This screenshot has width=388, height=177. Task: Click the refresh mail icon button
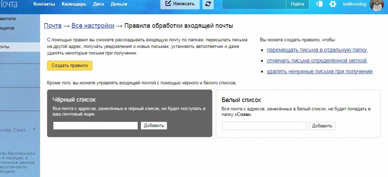tap(208, 4)
